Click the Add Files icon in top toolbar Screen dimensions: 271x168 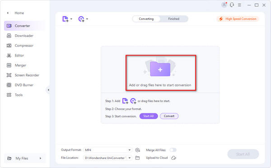[x=65, y=19]
